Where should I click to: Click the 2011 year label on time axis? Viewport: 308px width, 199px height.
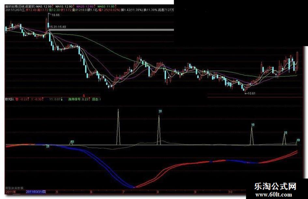11,192
